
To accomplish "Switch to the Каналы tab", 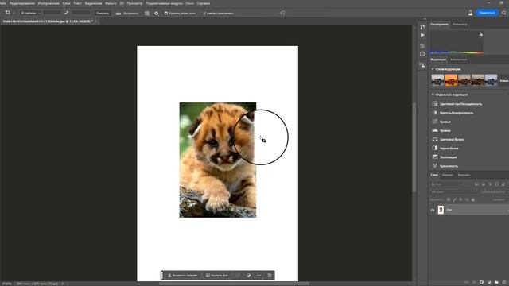I will tap(447, 175).
